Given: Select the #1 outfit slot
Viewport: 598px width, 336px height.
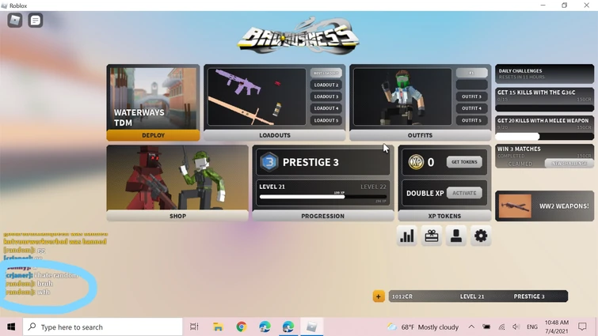Looking at the screenshot, I should (472, 73).
